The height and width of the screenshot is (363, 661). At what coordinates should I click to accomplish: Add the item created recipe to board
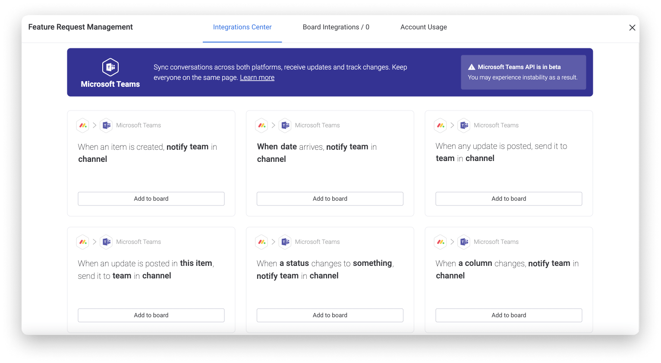(x=151, y=199)
